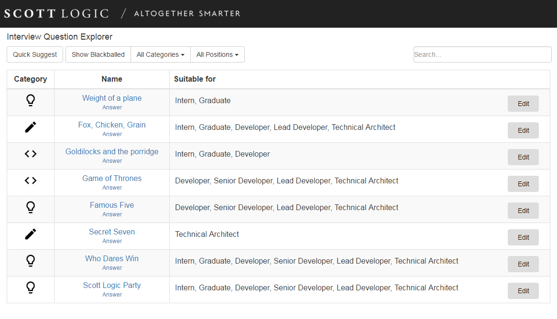Click lightbulb icon in Who Dares Win row
557x319 pixels.
(31, 261)
